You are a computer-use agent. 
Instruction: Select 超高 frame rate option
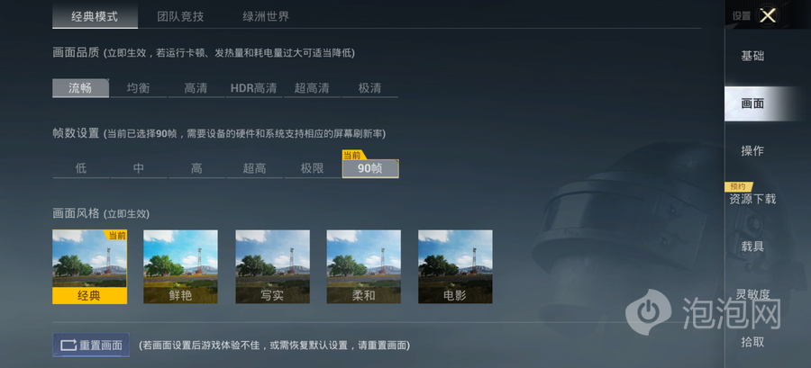click(x=254, y=168)
